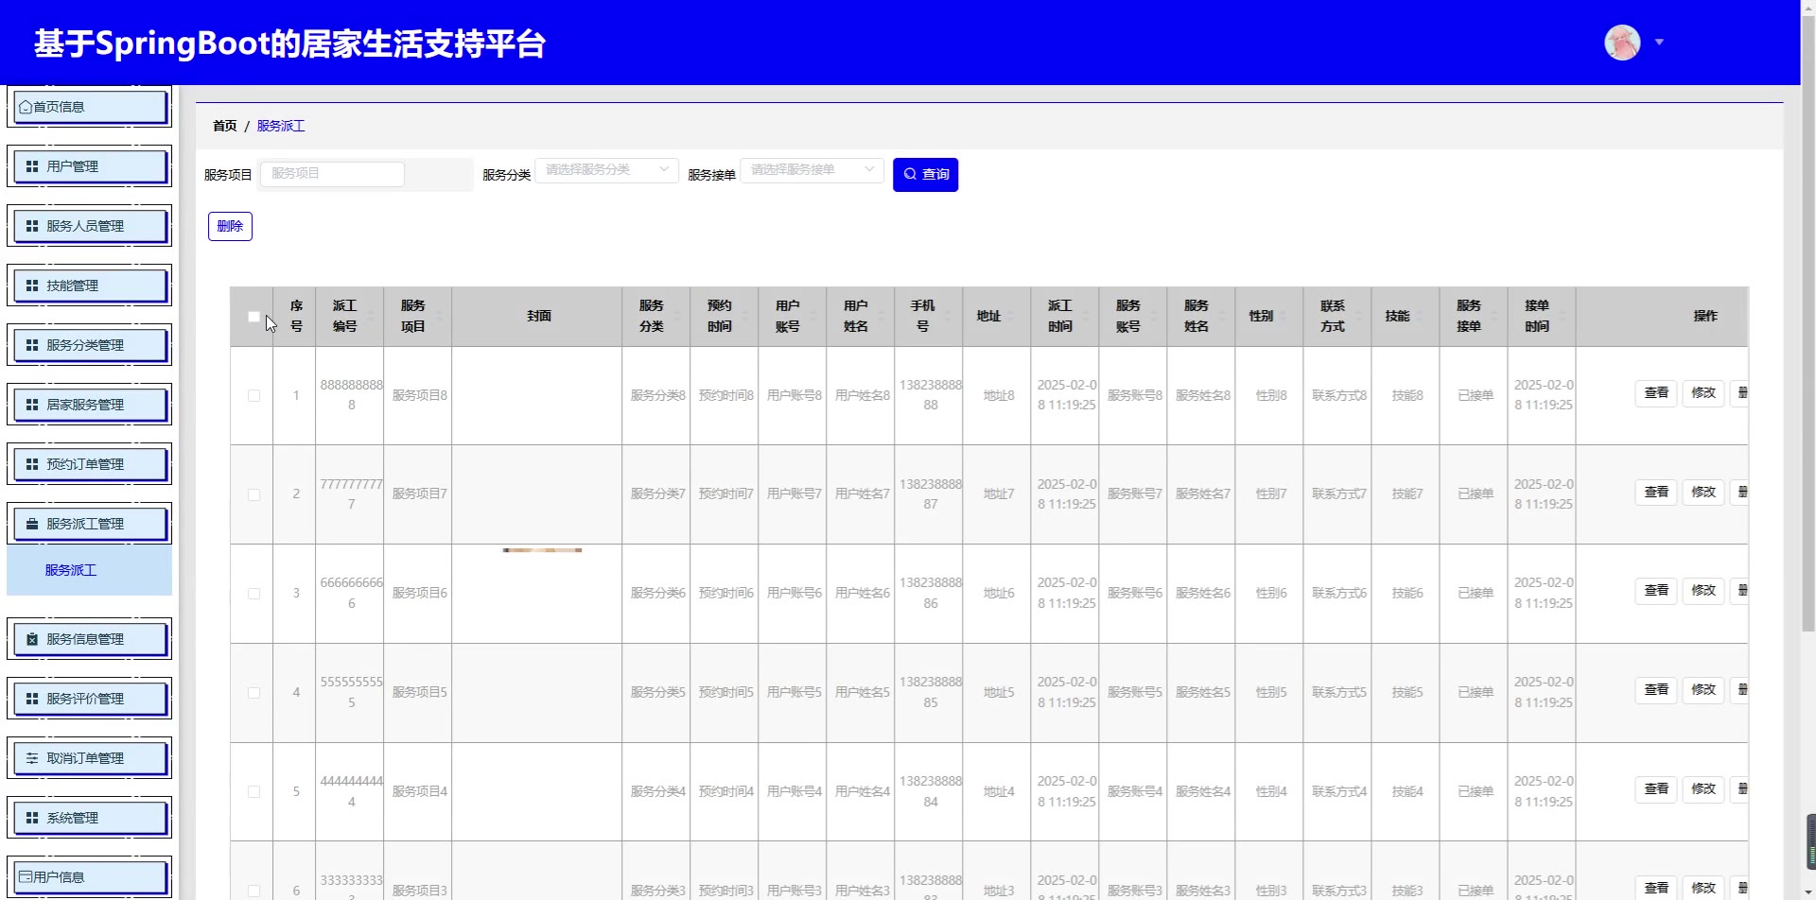Click the grid icon beside 技能管理
Image resolution: width=1816 pixels, height=900 pixels.
click(x=32, y=286)
